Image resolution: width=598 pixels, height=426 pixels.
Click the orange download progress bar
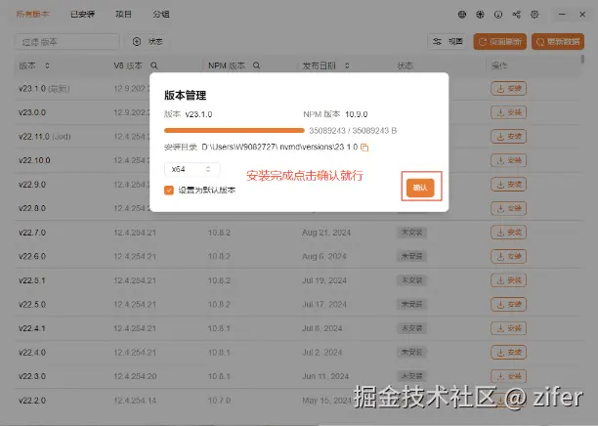click(235, 130)
